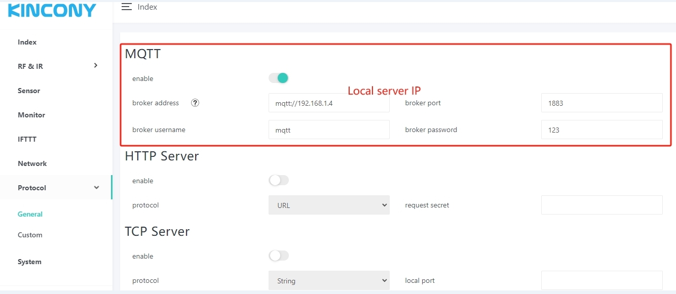
Task: Open the HTTP Server protocol dropdown
Action: point(329,205)
